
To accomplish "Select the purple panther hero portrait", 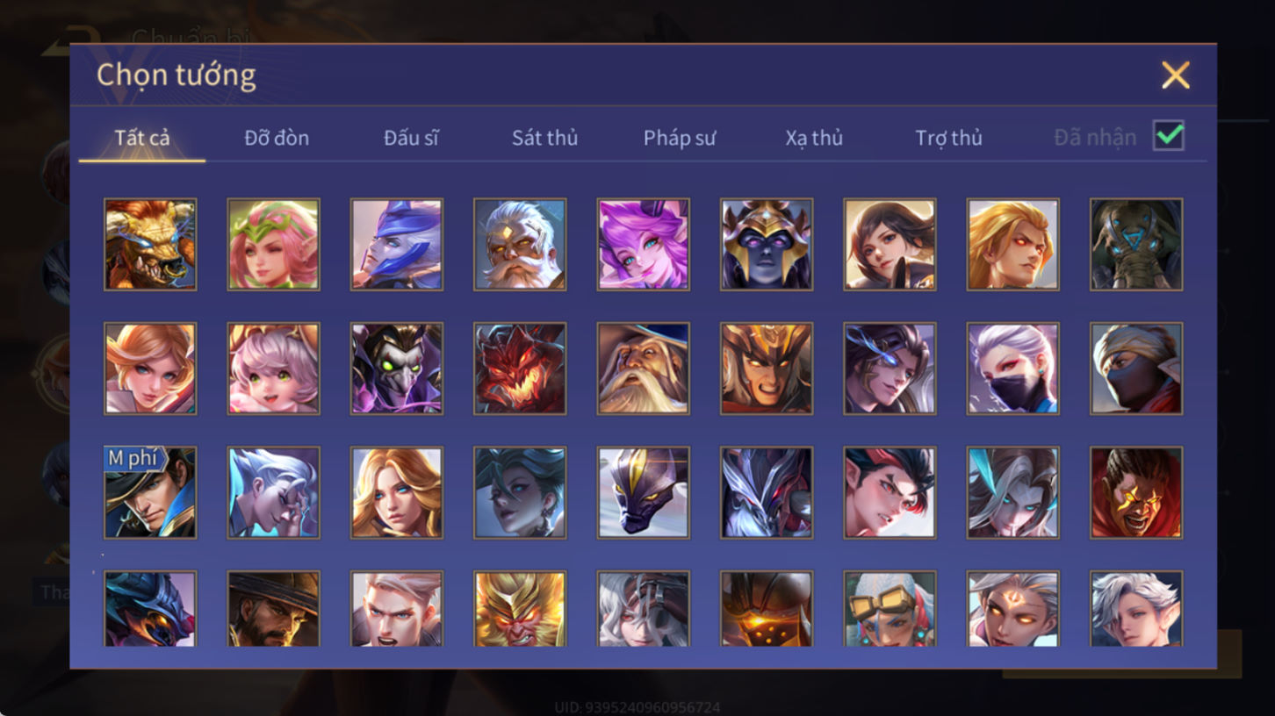I will tap(643, 493).
